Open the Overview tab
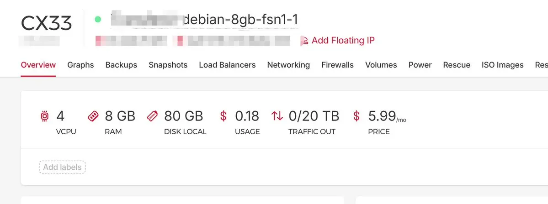548x204 pixels. (x=38, y=65)
